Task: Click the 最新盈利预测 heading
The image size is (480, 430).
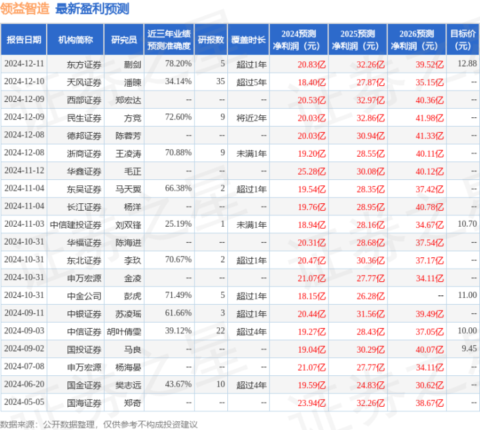Action: point(92,9)
